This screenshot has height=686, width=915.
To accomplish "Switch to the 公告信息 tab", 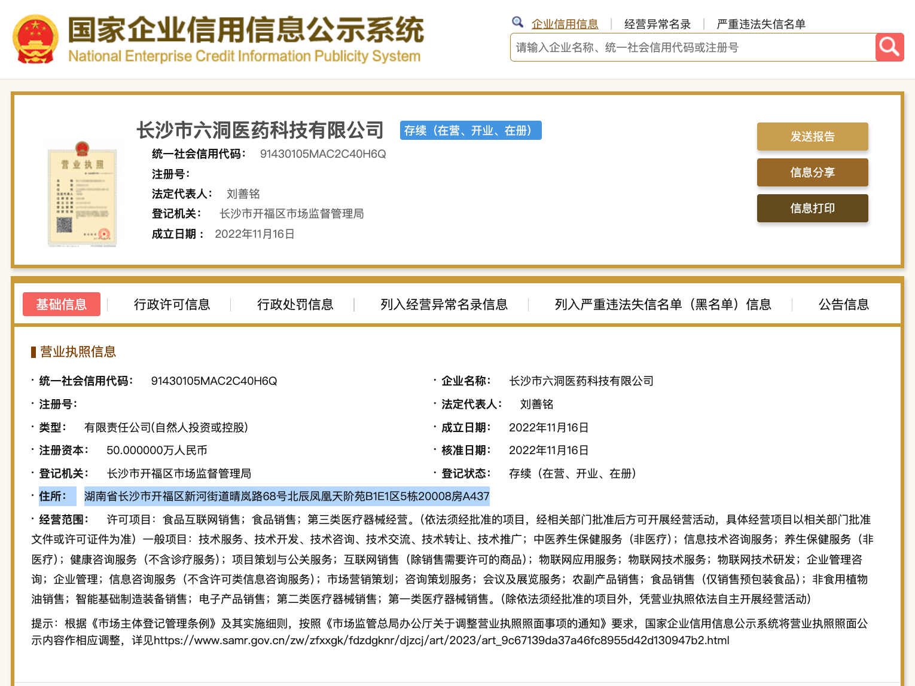I will click(x=843, y=305).
